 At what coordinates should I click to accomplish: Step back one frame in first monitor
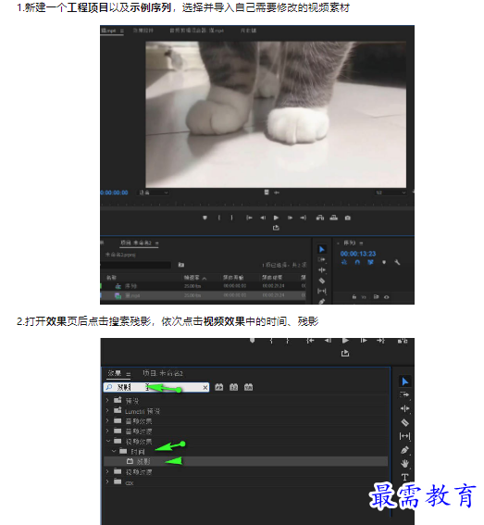pos(263,218)
